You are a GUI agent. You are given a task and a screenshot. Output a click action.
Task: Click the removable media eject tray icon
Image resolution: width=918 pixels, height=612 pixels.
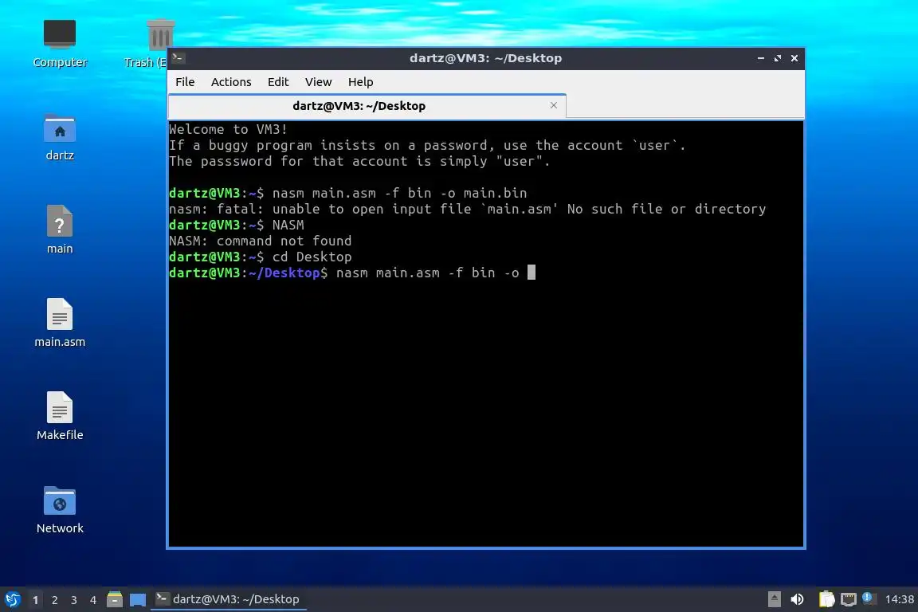point(774,599)
